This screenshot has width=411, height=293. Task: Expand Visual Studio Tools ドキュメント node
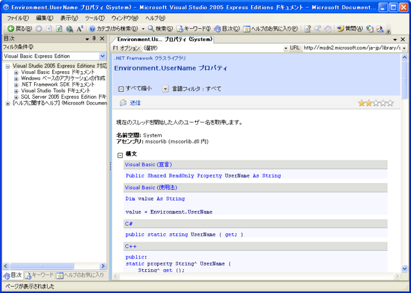pos(16,91)
